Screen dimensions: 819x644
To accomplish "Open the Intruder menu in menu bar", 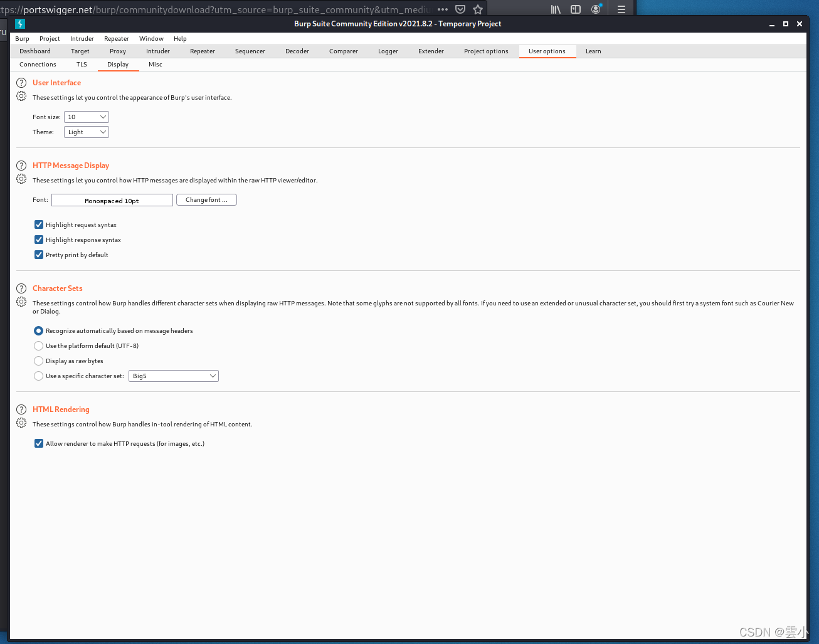I will (82, 39).
